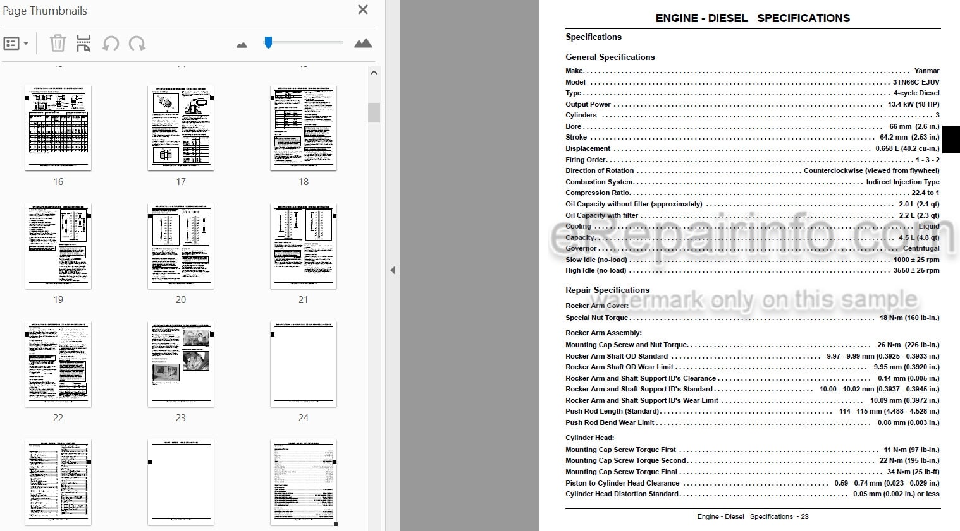Select page 16 thumbnail
960x531 pixels.
pos(58,128)
